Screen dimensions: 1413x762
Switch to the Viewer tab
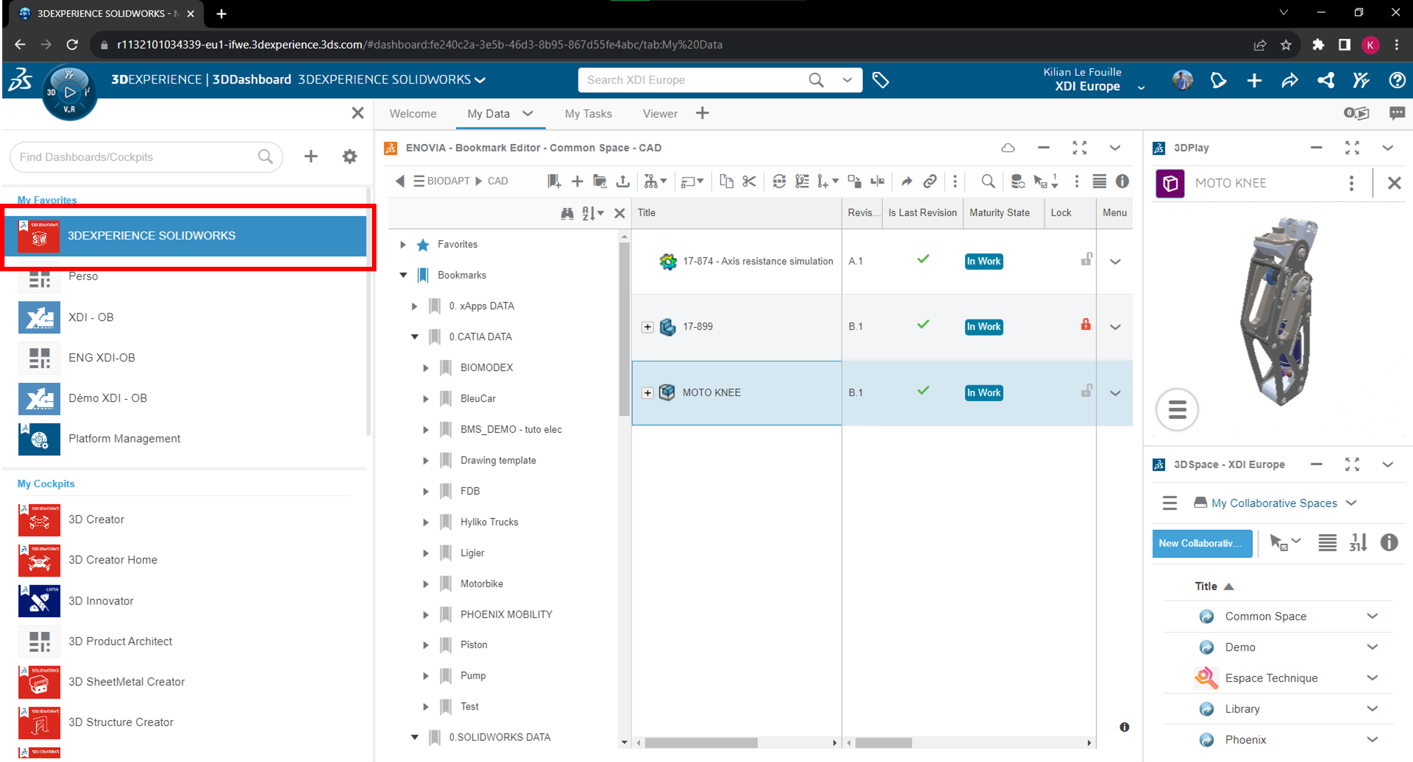click(660, 113)
